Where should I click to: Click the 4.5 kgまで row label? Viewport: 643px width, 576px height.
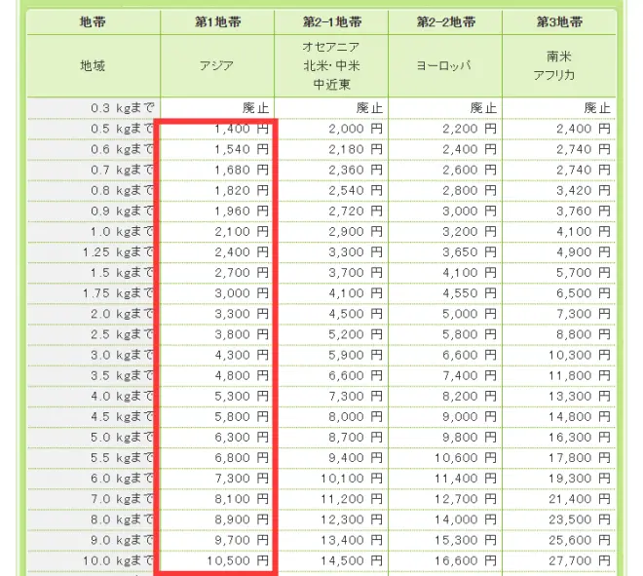click(123, 417)
